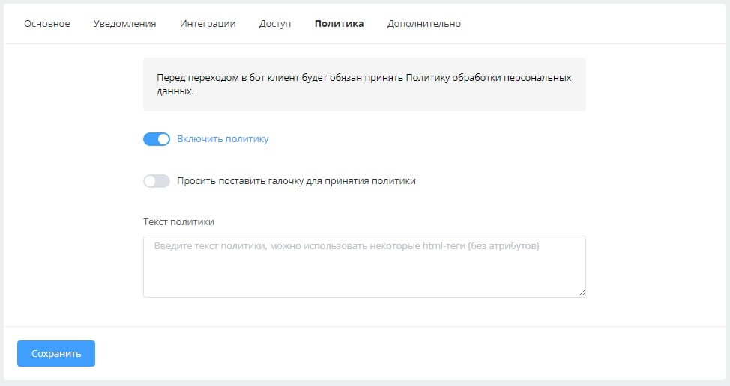Disable the Включить политику switch
This screenshot has height=386, width=730.
tap(157, 139)
